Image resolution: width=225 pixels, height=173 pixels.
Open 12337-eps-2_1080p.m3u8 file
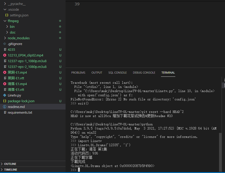[x=27, y=67]
